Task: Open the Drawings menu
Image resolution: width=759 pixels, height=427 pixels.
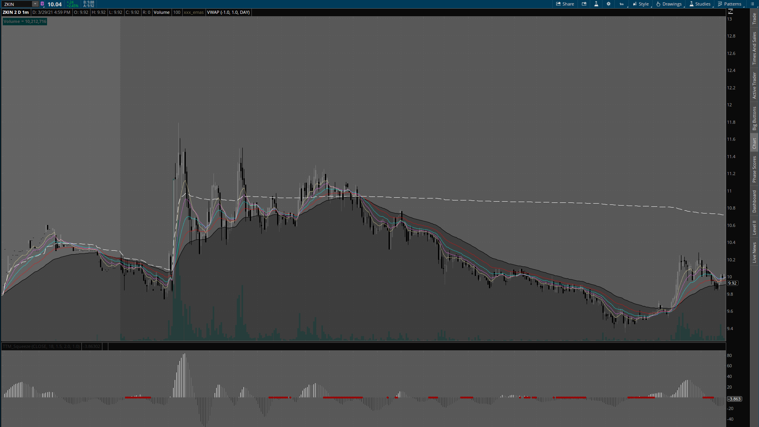Action: click(669, 4)
